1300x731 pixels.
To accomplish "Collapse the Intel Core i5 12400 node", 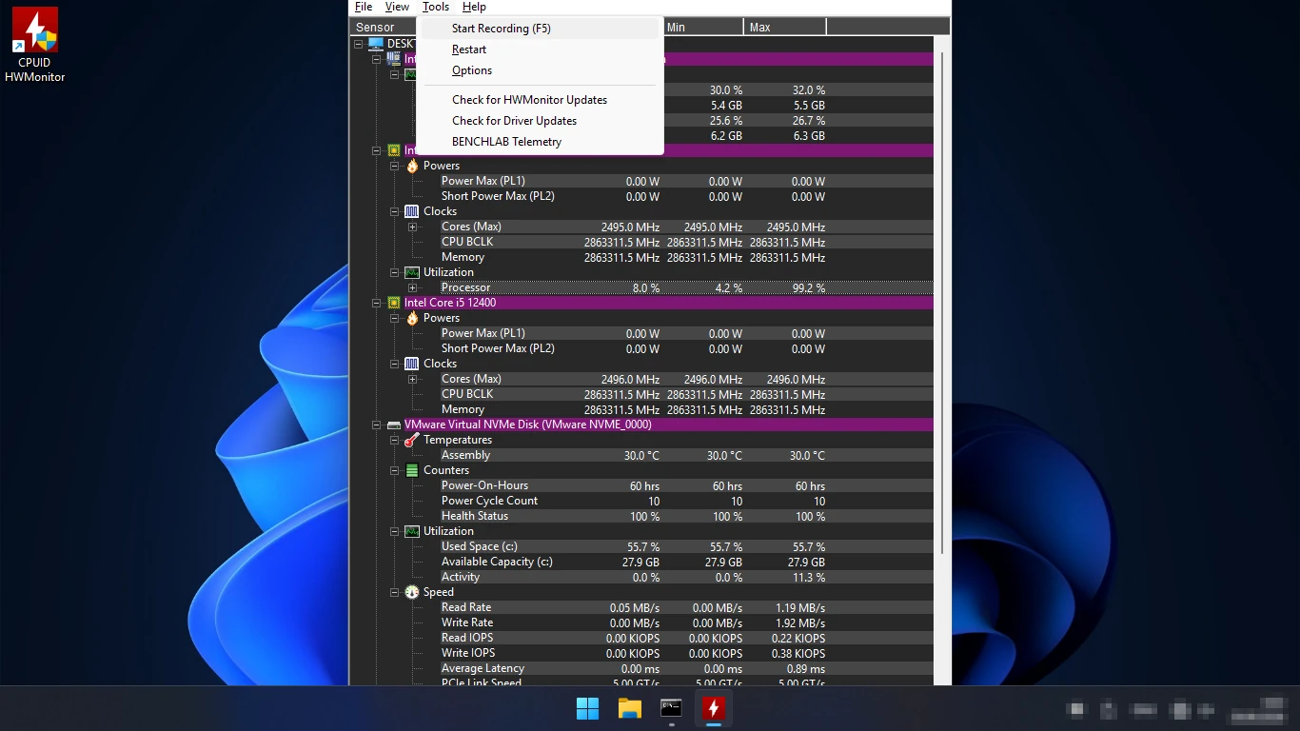I will 377,303.
